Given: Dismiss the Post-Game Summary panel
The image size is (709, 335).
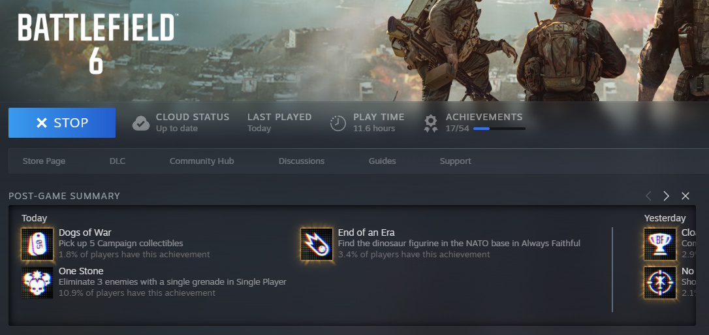Looking at the screenshot, I should pos(685,196).
